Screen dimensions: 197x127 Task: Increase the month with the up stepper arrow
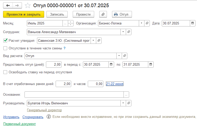(71, 22)
